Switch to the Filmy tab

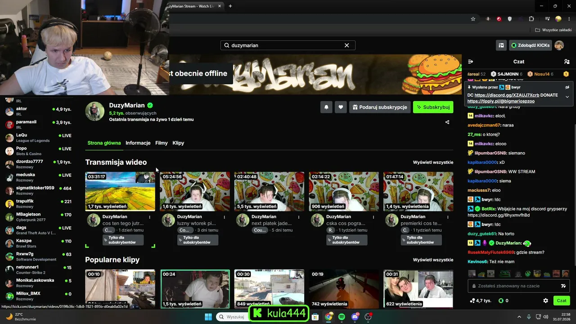[x=161, y=143]
